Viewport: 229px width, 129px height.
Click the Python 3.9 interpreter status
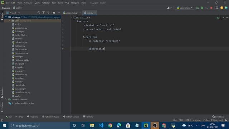[x=213, y=120]
